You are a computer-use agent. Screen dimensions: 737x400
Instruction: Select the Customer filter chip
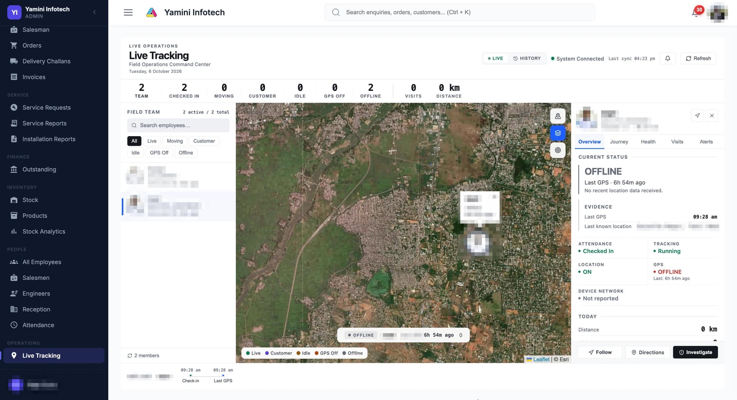[x=204, y=141]
